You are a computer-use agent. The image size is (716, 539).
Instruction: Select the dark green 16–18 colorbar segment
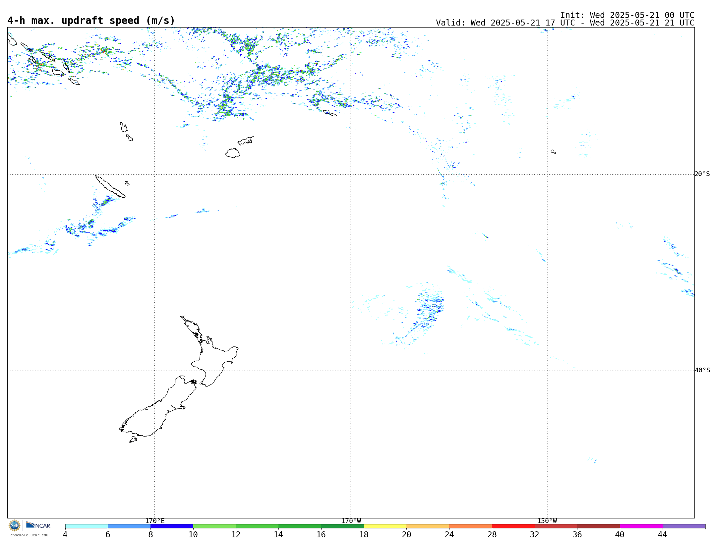342,526
